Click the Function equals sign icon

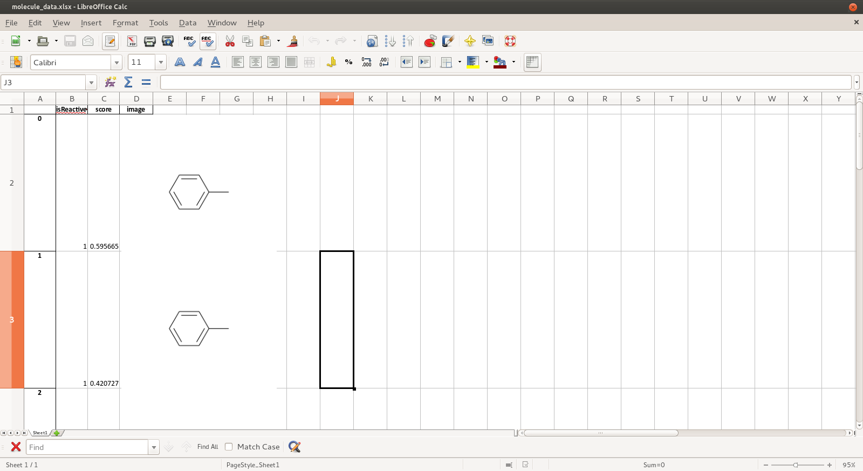[146, 82]
